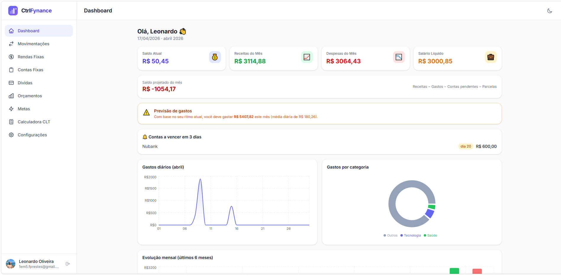Click the warning triangle in Previsão de gastos
The width and height of the screenshot is (561, 275).
pos(146,113)
